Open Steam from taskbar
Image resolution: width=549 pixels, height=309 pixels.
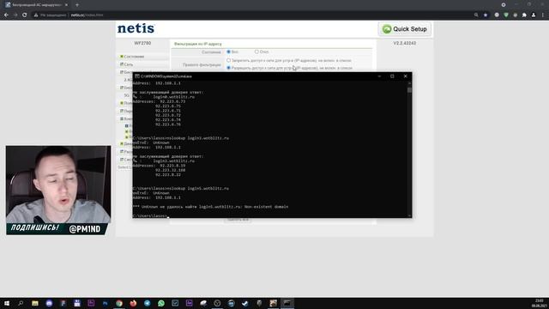(x=245, y=303)
